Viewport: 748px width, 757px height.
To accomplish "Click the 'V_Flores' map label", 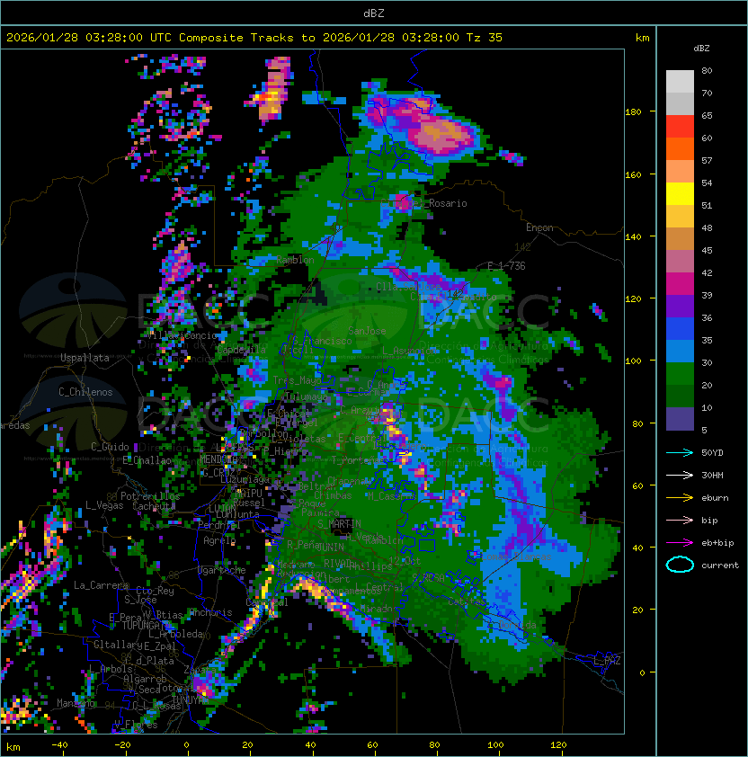I will coord(136,725).
